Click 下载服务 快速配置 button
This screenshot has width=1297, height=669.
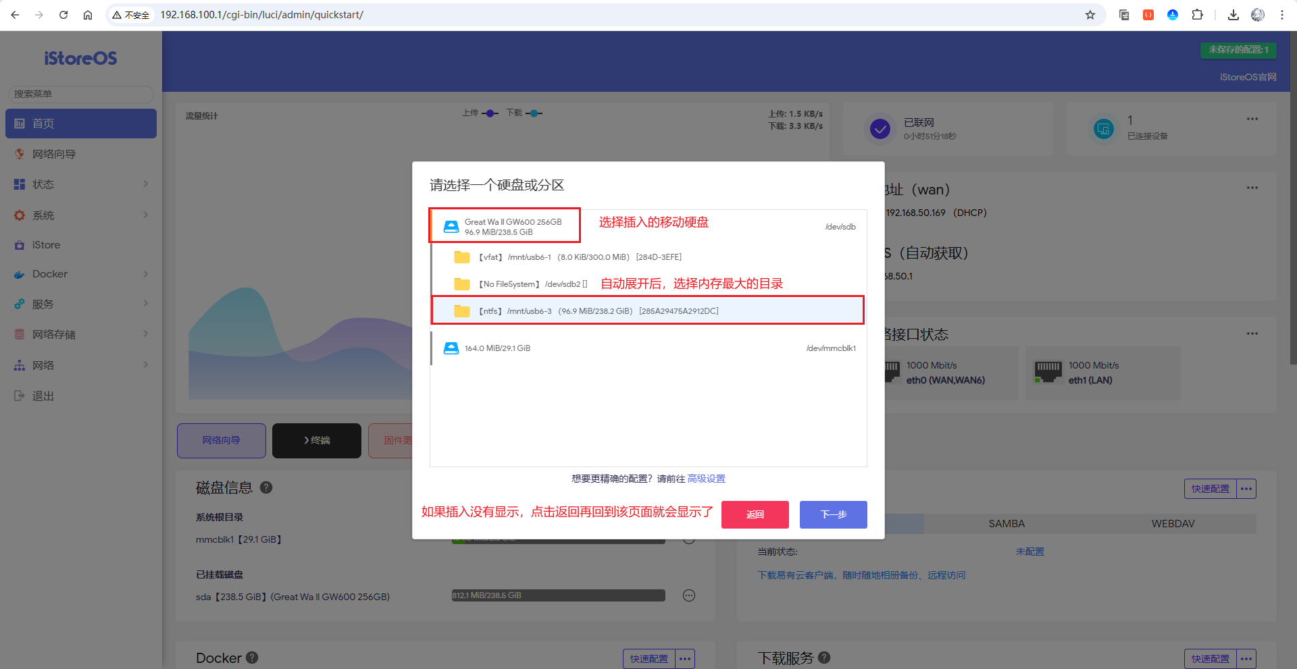coord(1211,659)
